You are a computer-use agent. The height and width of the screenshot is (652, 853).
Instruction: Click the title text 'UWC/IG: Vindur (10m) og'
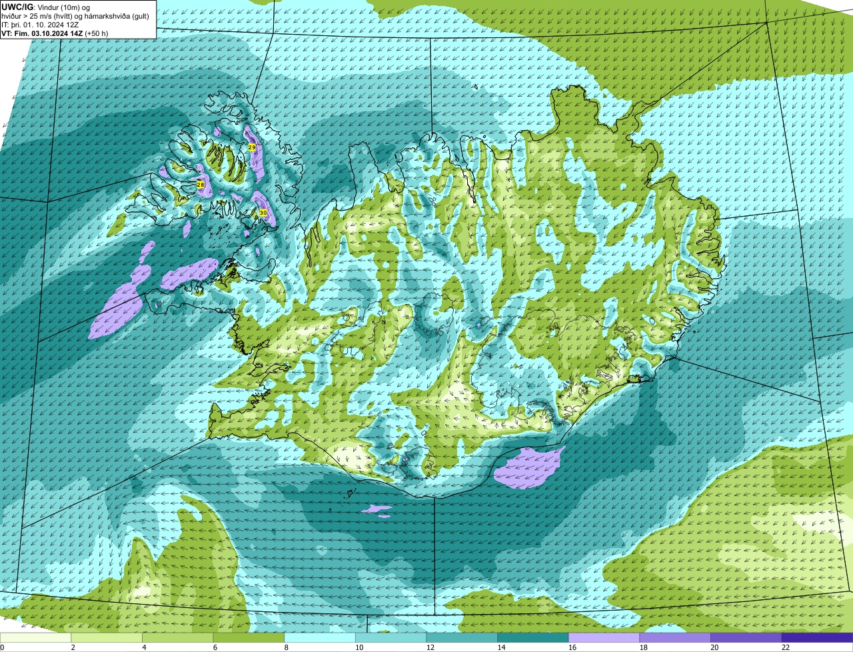pyautogui.click(x=46, y=7)
